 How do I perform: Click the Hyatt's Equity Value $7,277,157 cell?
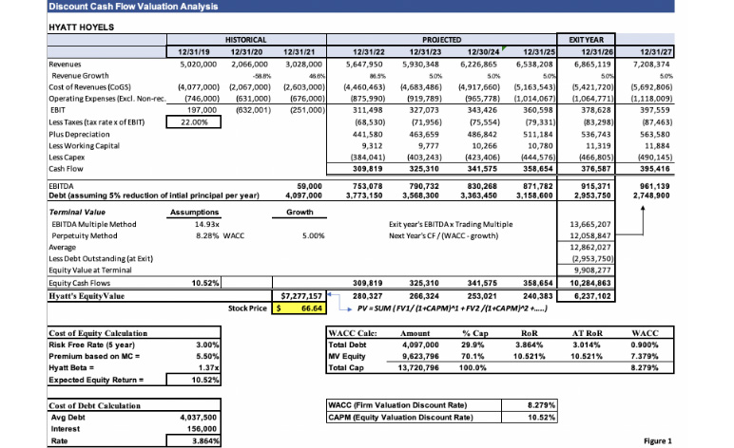tap(299, 296)
